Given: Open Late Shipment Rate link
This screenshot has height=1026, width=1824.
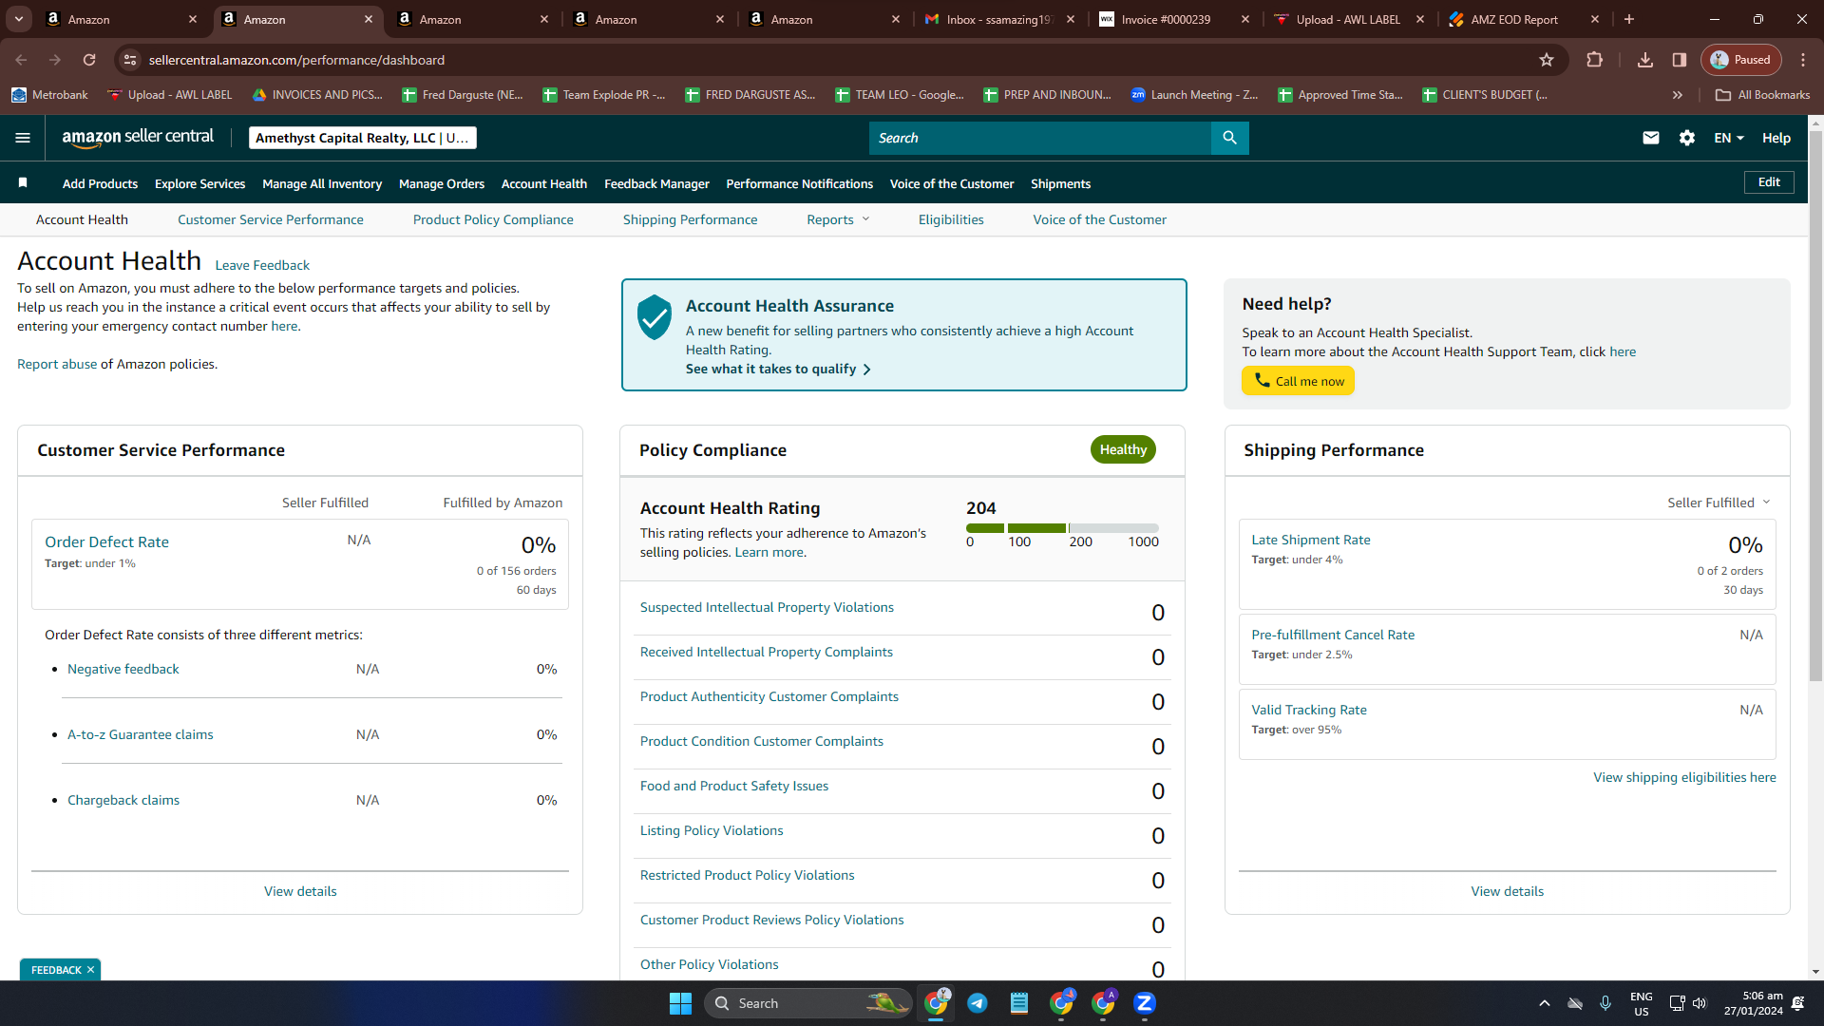Looking at the screenshot, I should tap(1311, 540).
